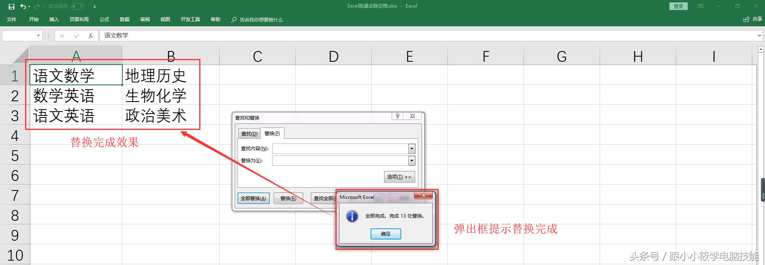Switch to the 查找(D) tab
Image resolution: width=765 pixels, height=265 pixels.
click(249, 133)
